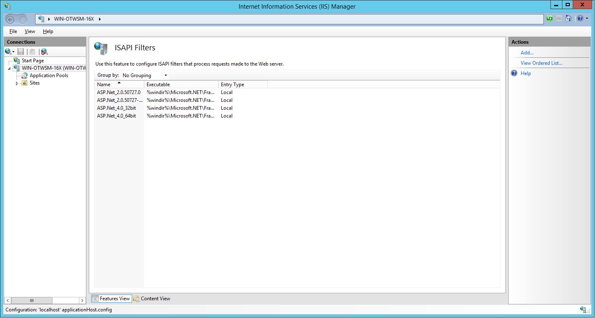Open the Help icon dropdown arrow

(587, 19)
